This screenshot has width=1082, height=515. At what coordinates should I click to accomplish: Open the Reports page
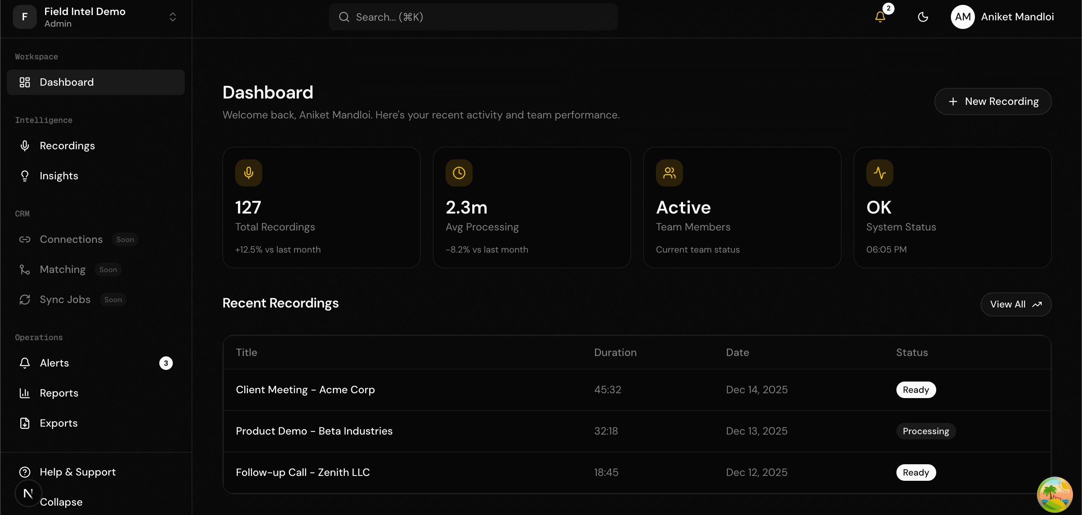click(96, 393)
